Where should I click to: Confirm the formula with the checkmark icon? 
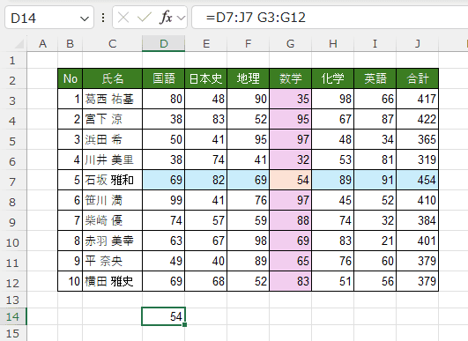145,18
